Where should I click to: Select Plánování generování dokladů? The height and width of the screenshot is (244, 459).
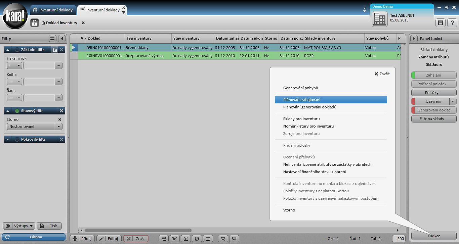tap(310, 107)
